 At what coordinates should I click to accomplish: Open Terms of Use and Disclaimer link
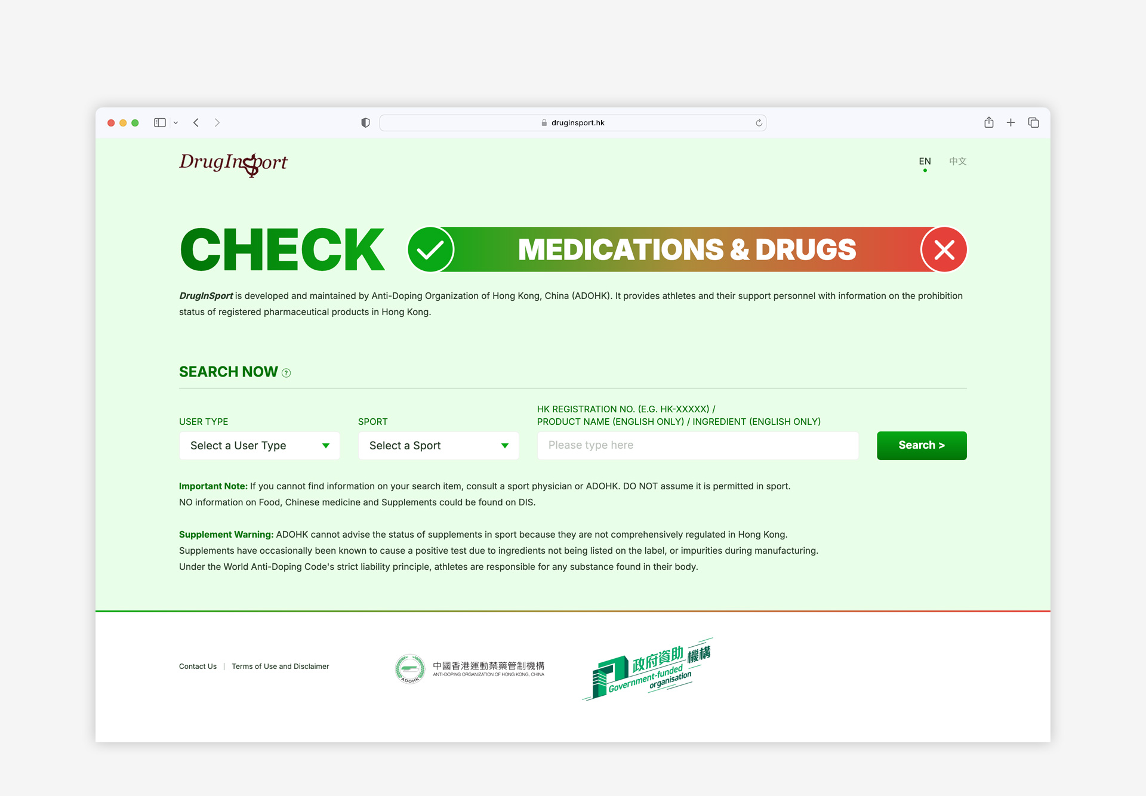click(280, 667)
